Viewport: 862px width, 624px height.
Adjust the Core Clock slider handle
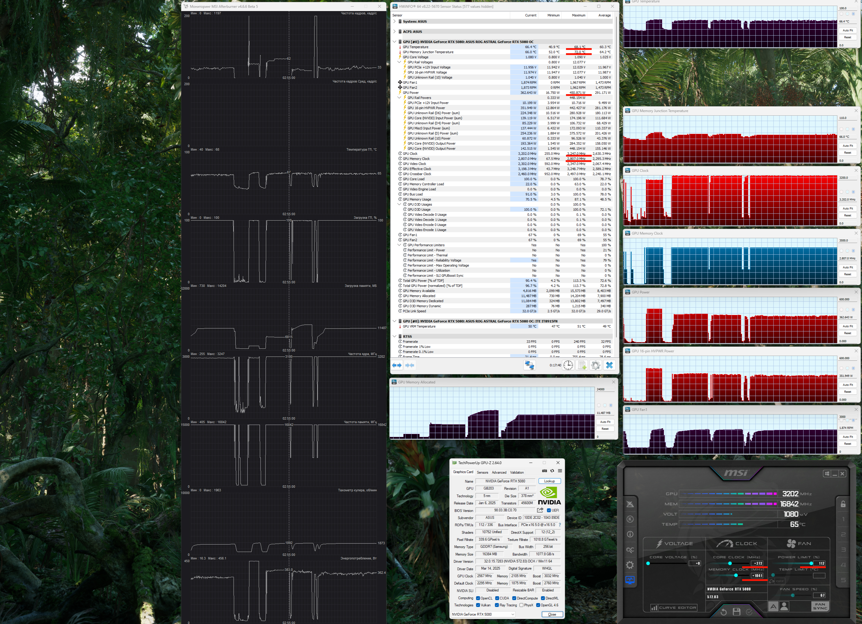730,563
